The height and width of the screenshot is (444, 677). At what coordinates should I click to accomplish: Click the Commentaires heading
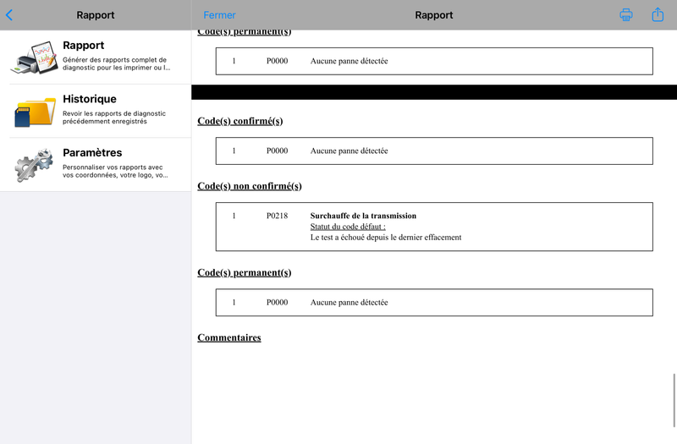click(229, 337)
